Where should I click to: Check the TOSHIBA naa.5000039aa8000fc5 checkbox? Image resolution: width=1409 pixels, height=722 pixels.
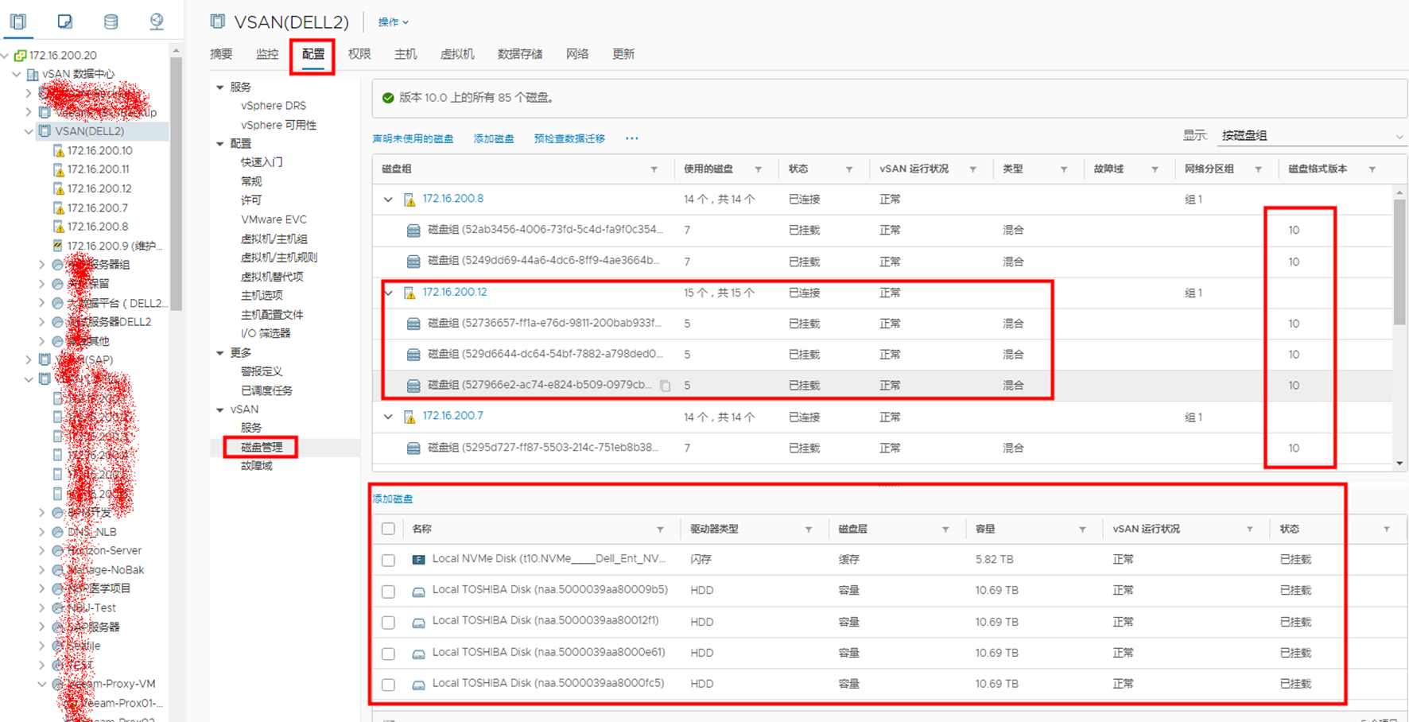pos(388,685)
